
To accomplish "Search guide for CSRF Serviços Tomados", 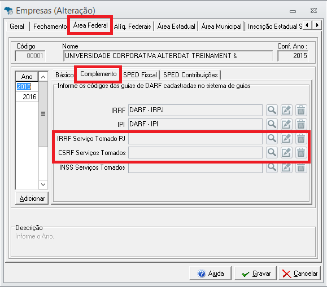I will point(272,153).
